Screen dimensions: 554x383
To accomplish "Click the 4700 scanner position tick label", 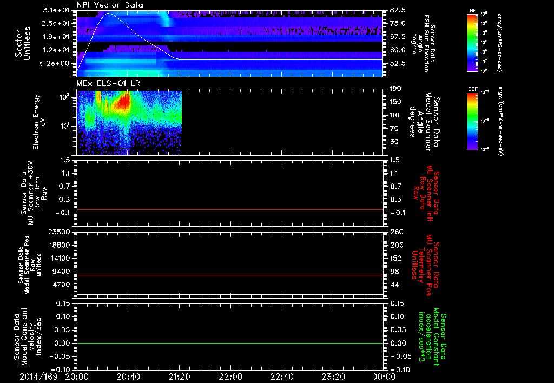I will click(x=61, y=285).
